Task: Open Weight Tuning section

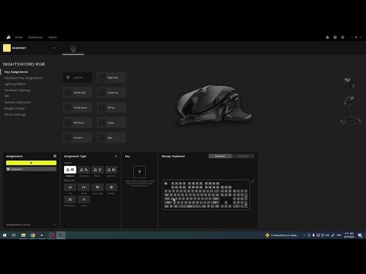Action: tap(14, 108)
